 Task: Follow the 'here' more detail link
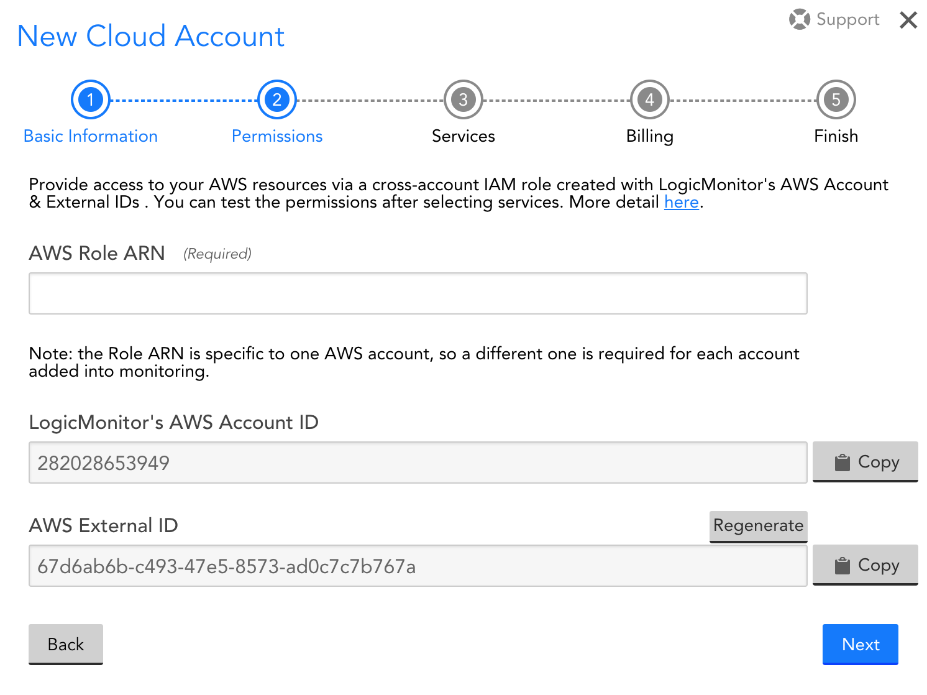click(682, 202)
